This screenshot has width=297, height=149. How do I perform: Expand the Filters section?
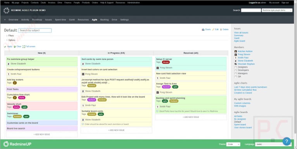[x=10, y=36]
